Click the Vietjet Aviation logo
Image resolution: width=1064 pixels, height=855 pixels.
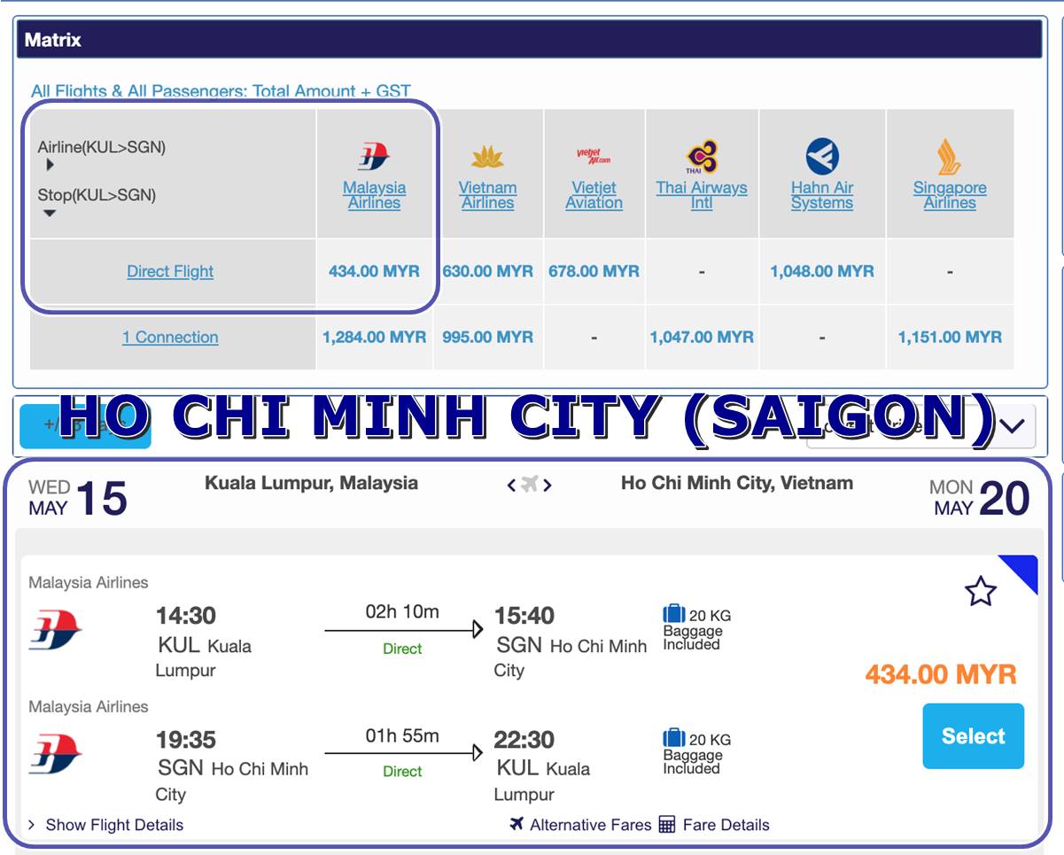(594, 158)
